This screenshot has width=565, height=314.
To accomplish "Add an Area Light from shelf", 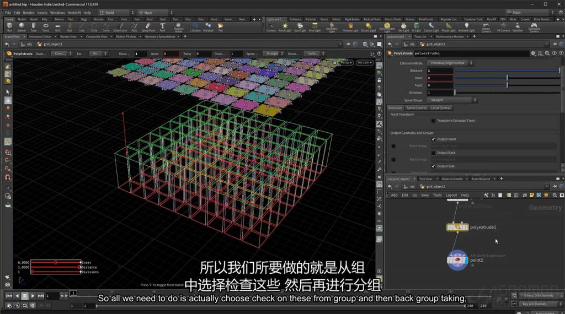I will tap(315, 27).
